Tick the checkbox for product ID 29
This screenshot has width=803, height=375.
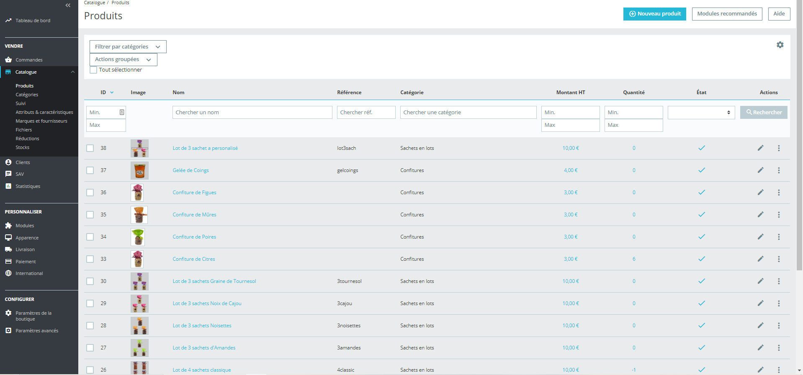pos(90,303)
